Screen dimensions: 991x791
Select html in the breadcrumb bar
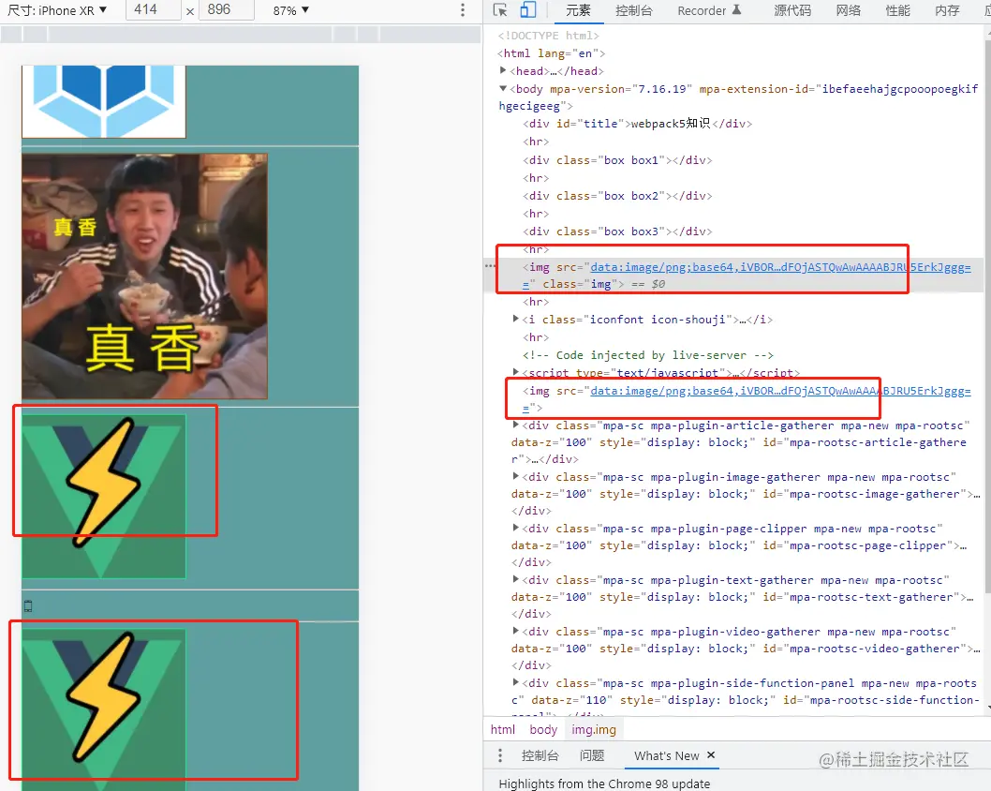502,730
